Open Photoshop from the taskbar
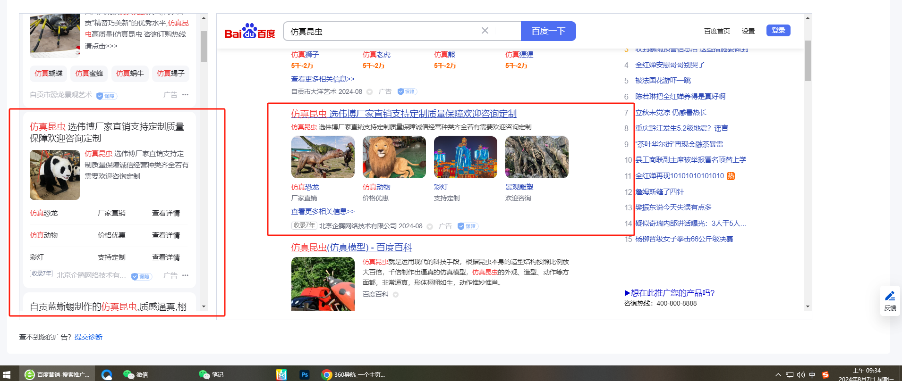 (305, 374)
